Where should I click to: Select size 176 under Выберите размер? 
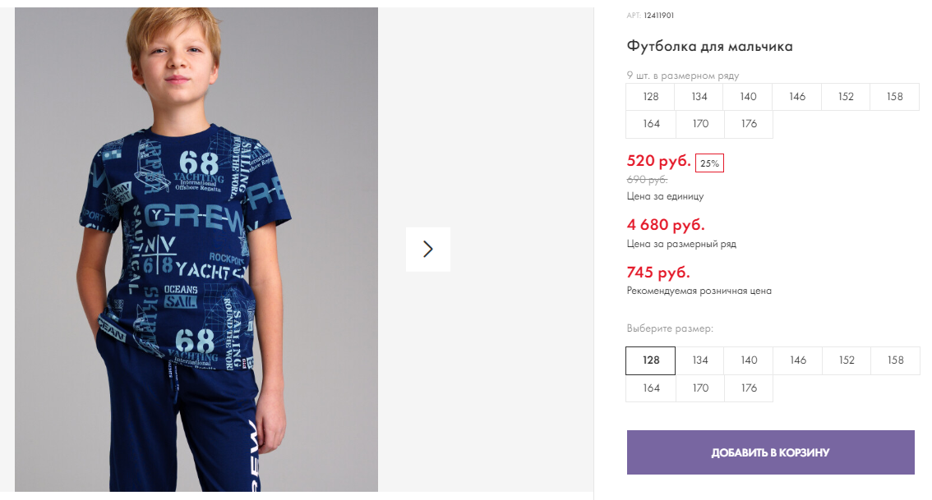click(749, 388)
